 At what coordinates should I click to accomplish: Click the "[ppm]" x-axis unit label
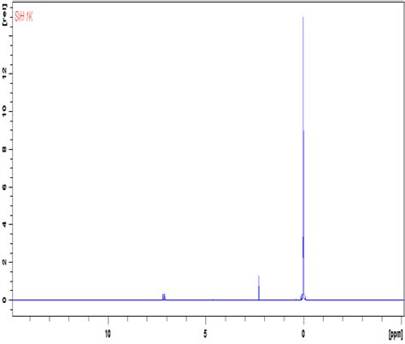(x=396, y=334)
